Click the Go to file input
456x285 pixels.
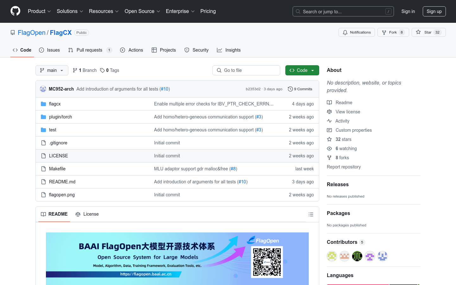pos(246,70)
